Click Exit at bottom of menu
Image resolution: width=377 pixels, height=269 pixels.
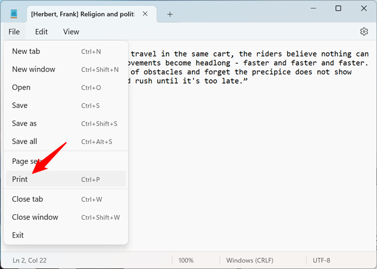pos(18,235)
